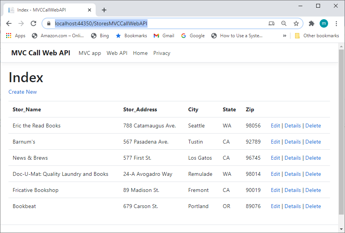The height and width of the screenshot is (233, 345).
Task: Open the Extensions puzzle icon
Action: coord(312,23)
